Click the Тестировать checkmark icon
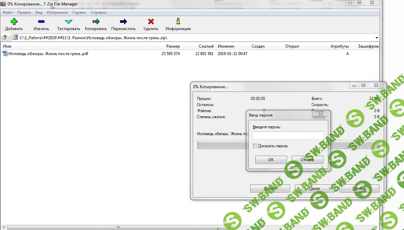Screen dimensions: 404x230 coord(69,22)
